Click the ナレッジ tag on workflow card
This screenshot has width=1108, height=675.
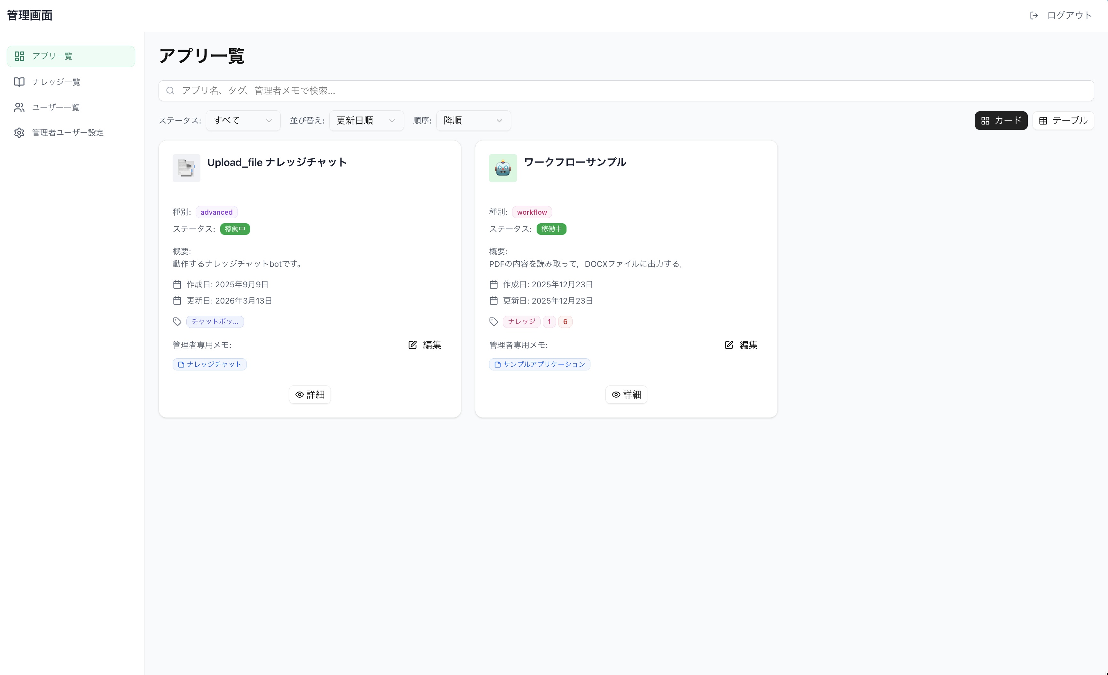tap(522, 321)
